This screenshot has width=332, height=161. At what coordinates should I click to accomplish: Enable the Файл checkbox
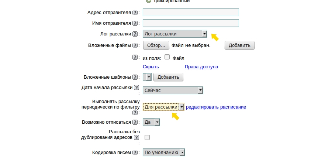click(167, 57)
